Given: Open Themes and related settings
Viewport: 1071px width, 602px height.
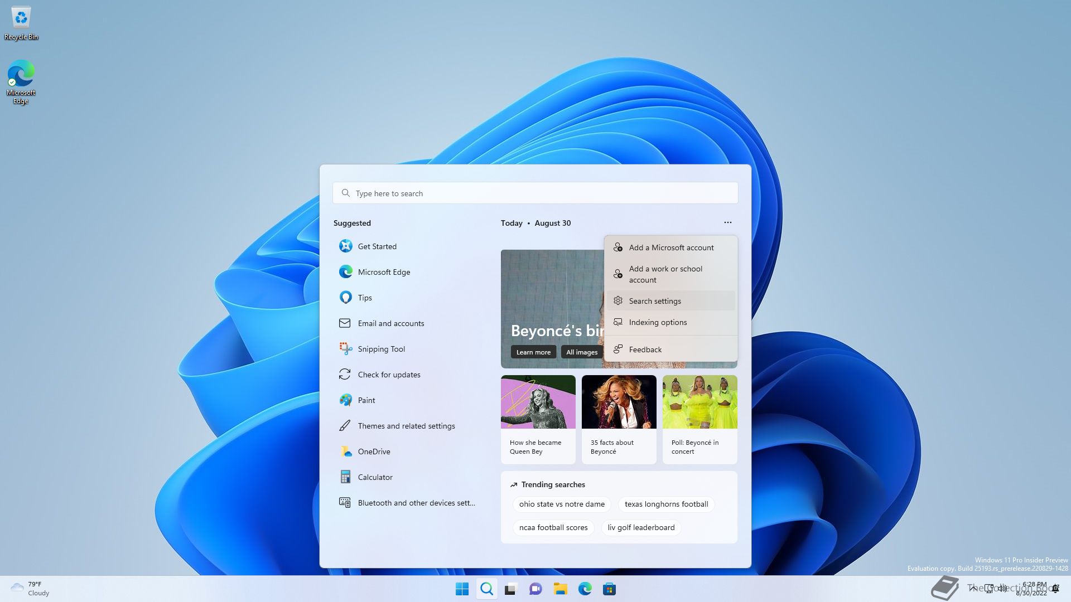Looking at the screenshot, I should click(x=410, y=426).
